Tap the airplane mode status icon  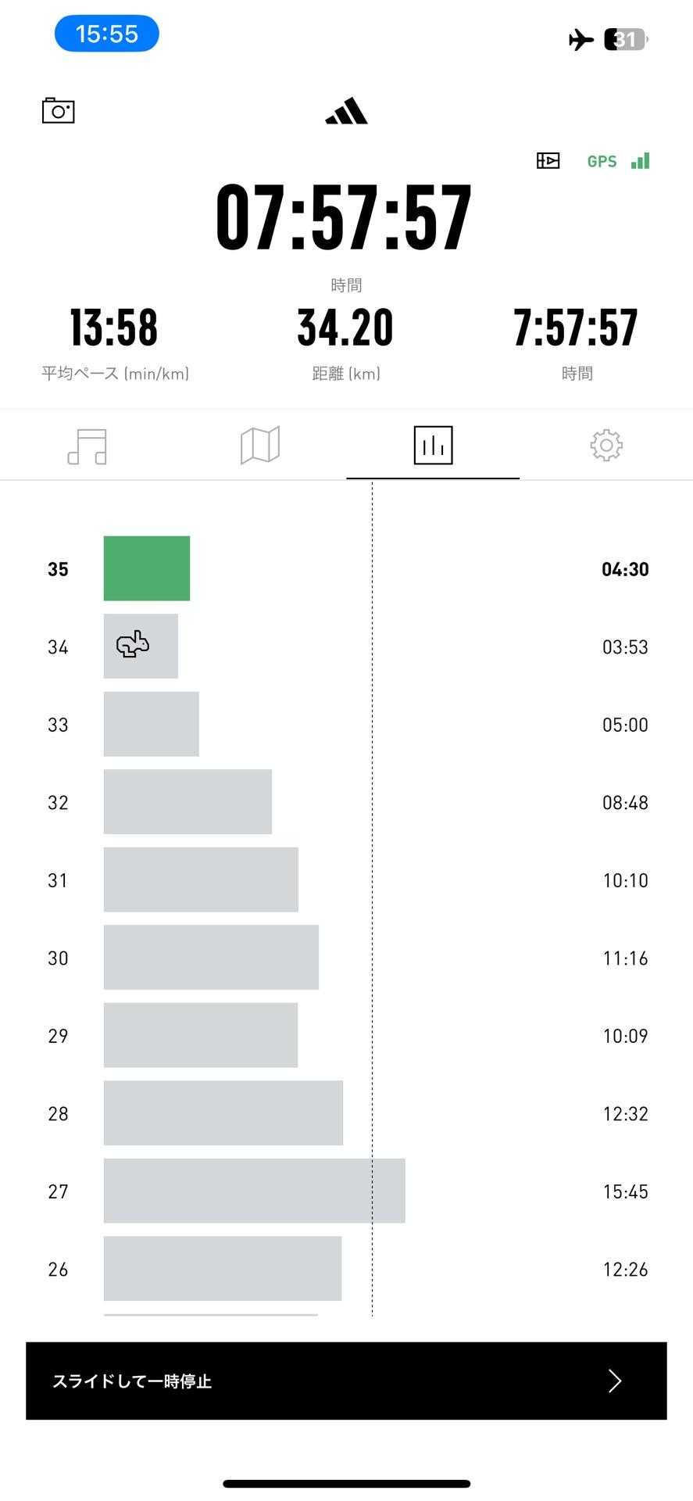(580, 39)
